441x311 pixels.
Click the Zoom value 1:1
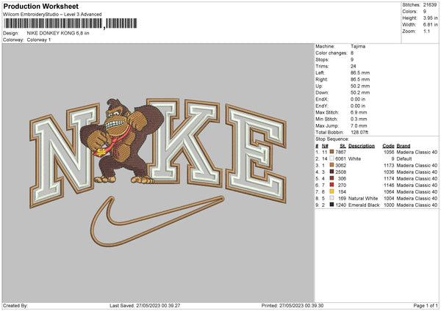(x=426, y=31)
